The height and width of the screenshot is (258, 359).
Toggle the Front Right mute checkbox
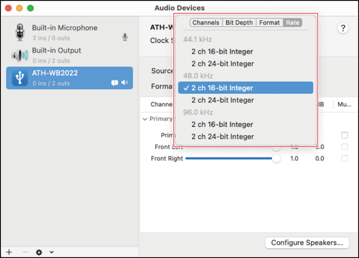pos(344,158)
